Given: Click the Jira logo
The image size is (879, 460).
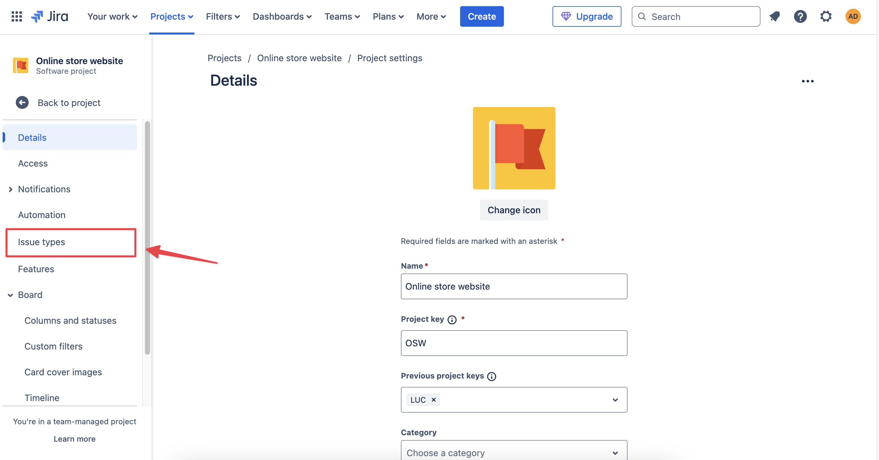Looking at the screenshot, I should tap(50, 16).
